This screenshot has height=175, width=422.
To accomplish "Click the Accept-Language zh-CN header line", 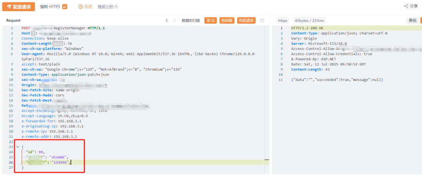I will tap(55, 116).
